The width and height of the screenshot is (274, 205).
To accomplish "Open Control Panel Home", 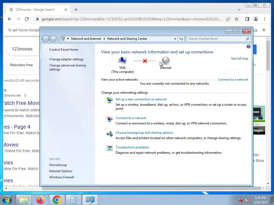I will tap(64, 49).
